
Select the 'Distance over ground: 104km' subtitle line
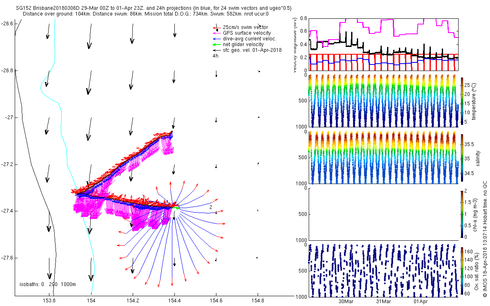(x=146, y=14)
